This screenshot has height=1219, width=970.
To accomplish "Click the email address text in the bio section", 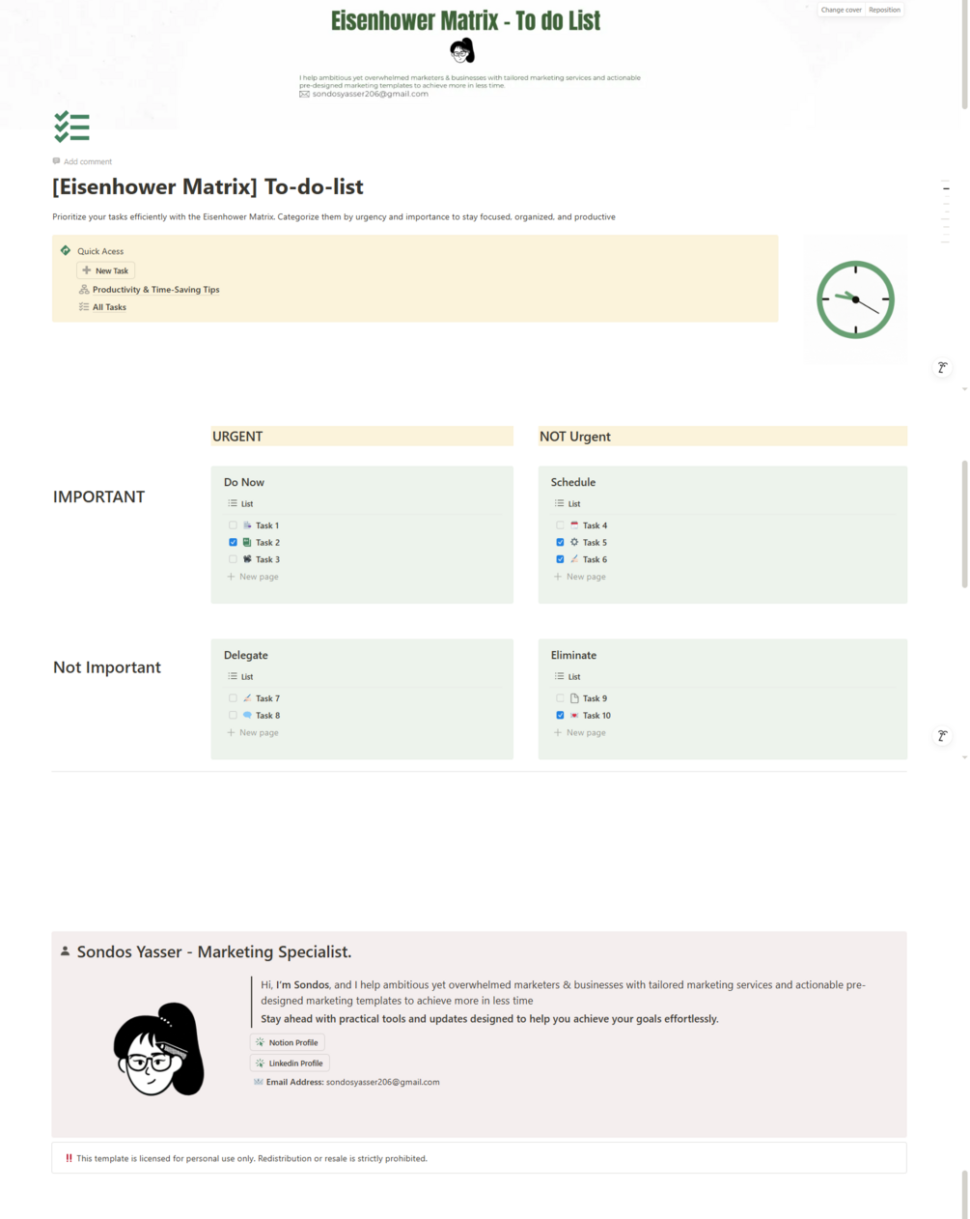I will [x=383, y=1082].
